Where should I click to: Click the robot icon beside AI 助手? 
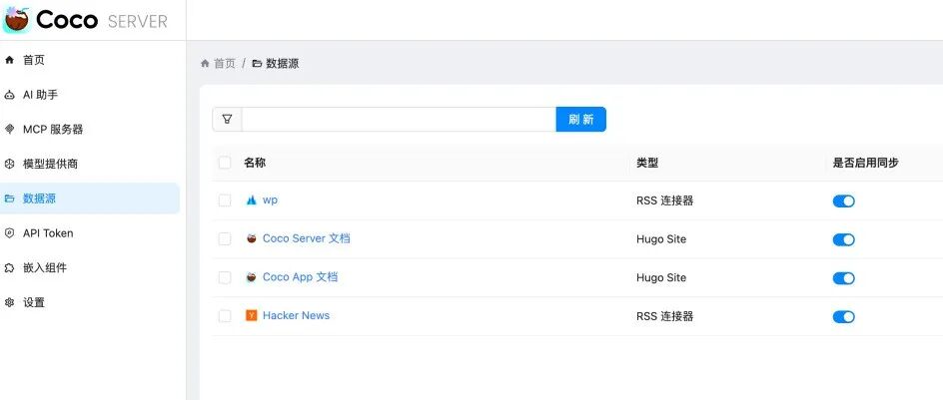coord(9,95)
